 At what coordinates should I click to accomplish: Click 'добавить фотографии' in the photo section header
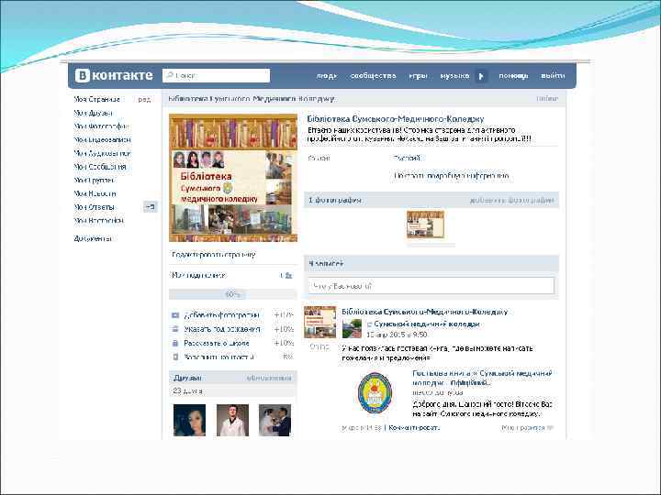click(511, 201)
